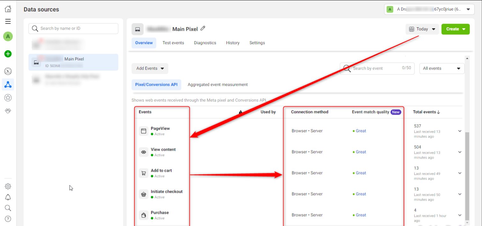Open the Settings tab

point(257,43)
